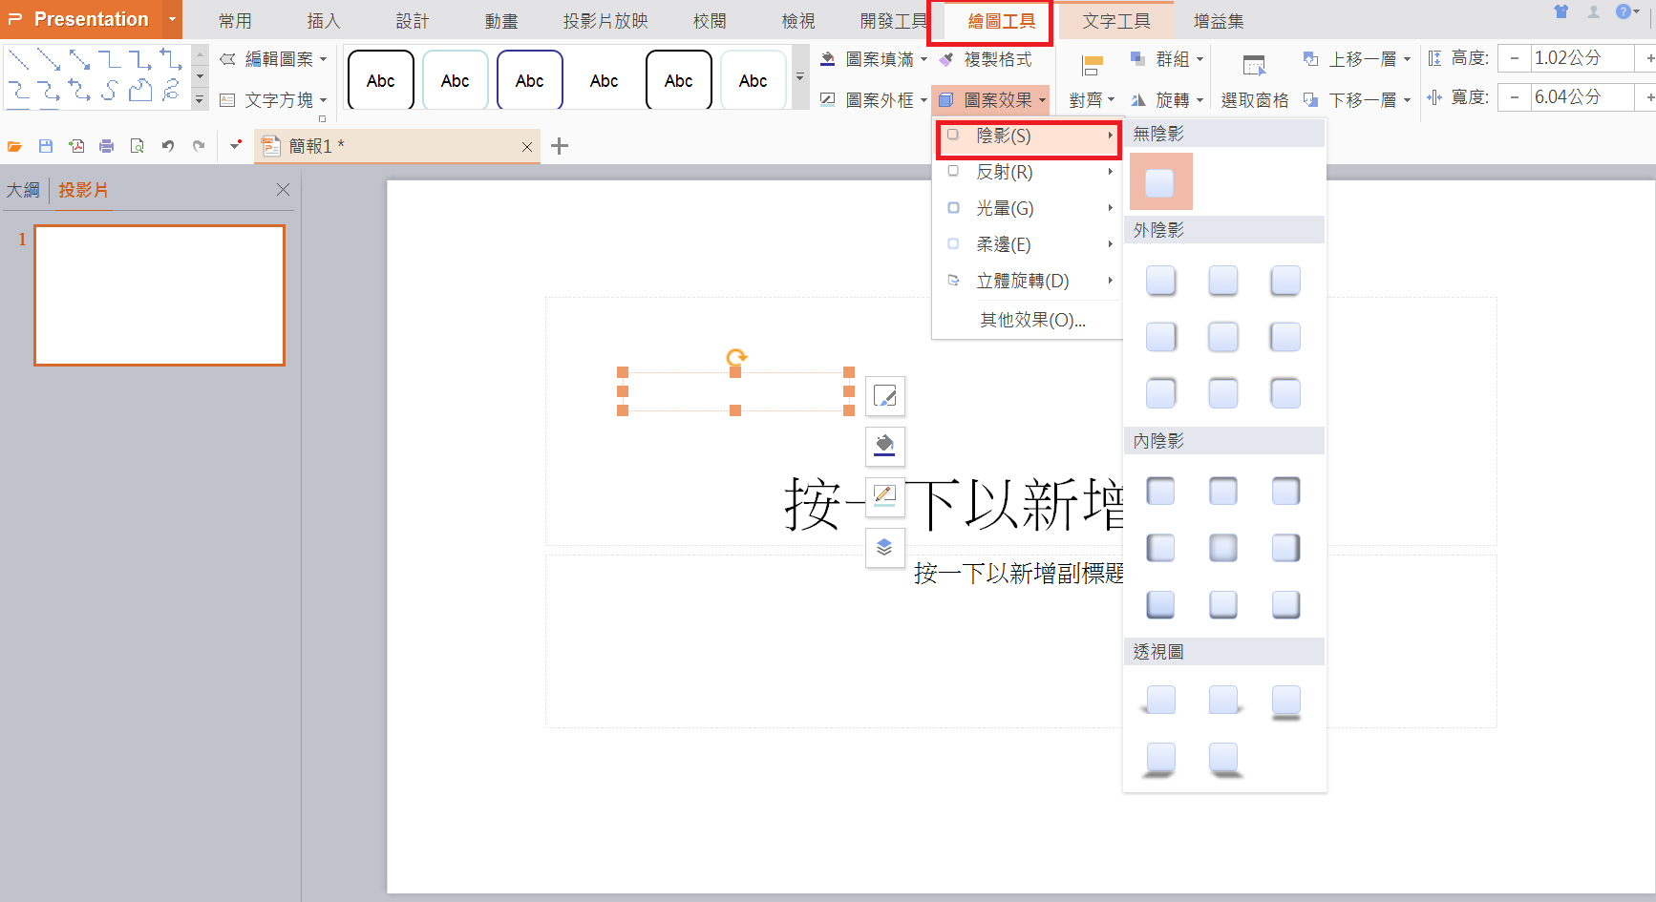
Task: Open the 反射(R) submenu
Action: pos(1028,173)
